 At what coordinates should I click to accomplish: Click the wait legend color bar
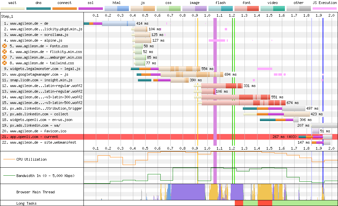click(x=13, y=9)
